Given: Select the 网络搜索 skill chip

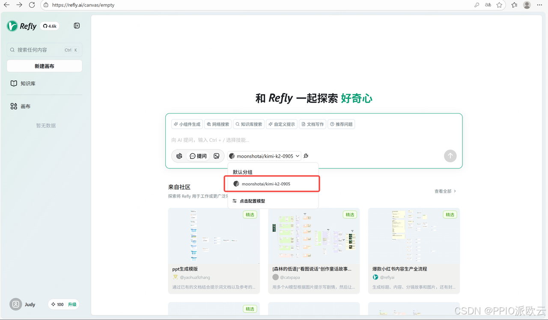Looking at the screenshot, I should pos(218,124).
